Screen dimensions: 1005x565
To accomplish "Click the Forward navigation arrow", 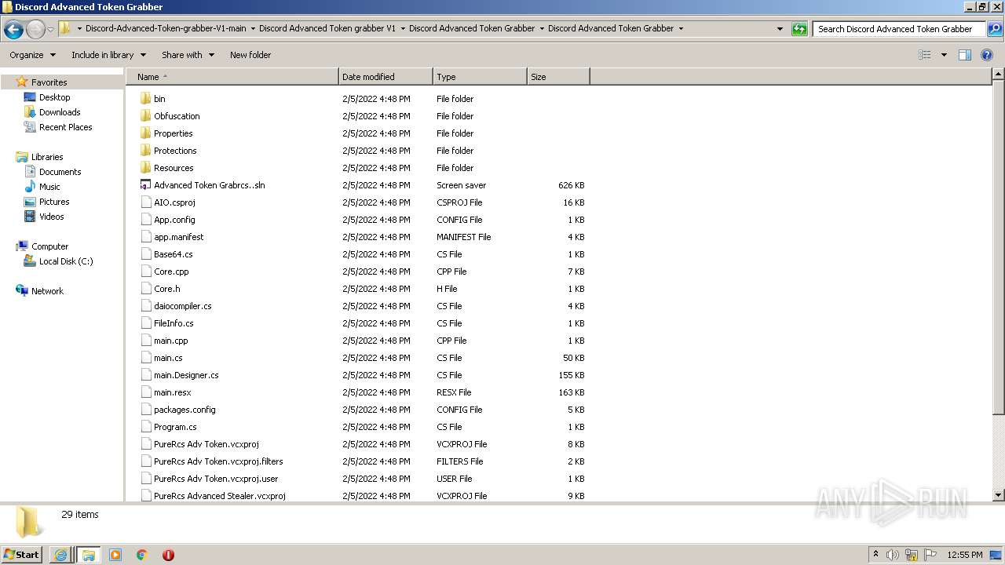I will coord(35,30).
